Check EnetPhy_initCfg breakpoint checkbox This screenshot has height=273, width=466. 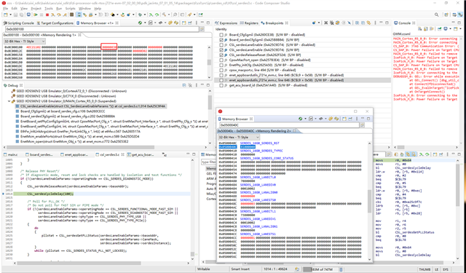(x=221, y=65)
